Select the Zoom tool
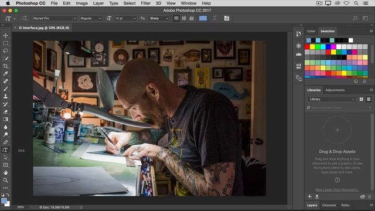The image size is (375, 211). (5, 180)
